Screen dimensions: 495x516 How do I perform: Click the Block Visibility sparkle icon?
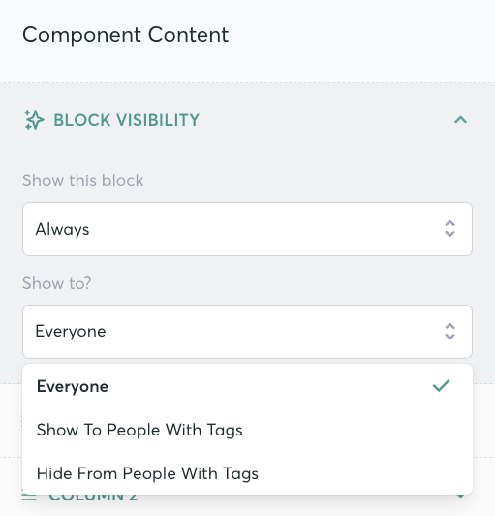click(x=34, y=120)
